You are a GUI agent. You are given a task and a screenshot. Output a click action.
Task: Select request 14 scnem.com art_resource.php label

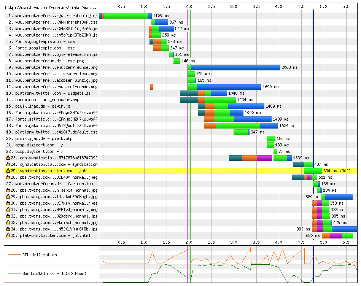(x=43, y=100)
